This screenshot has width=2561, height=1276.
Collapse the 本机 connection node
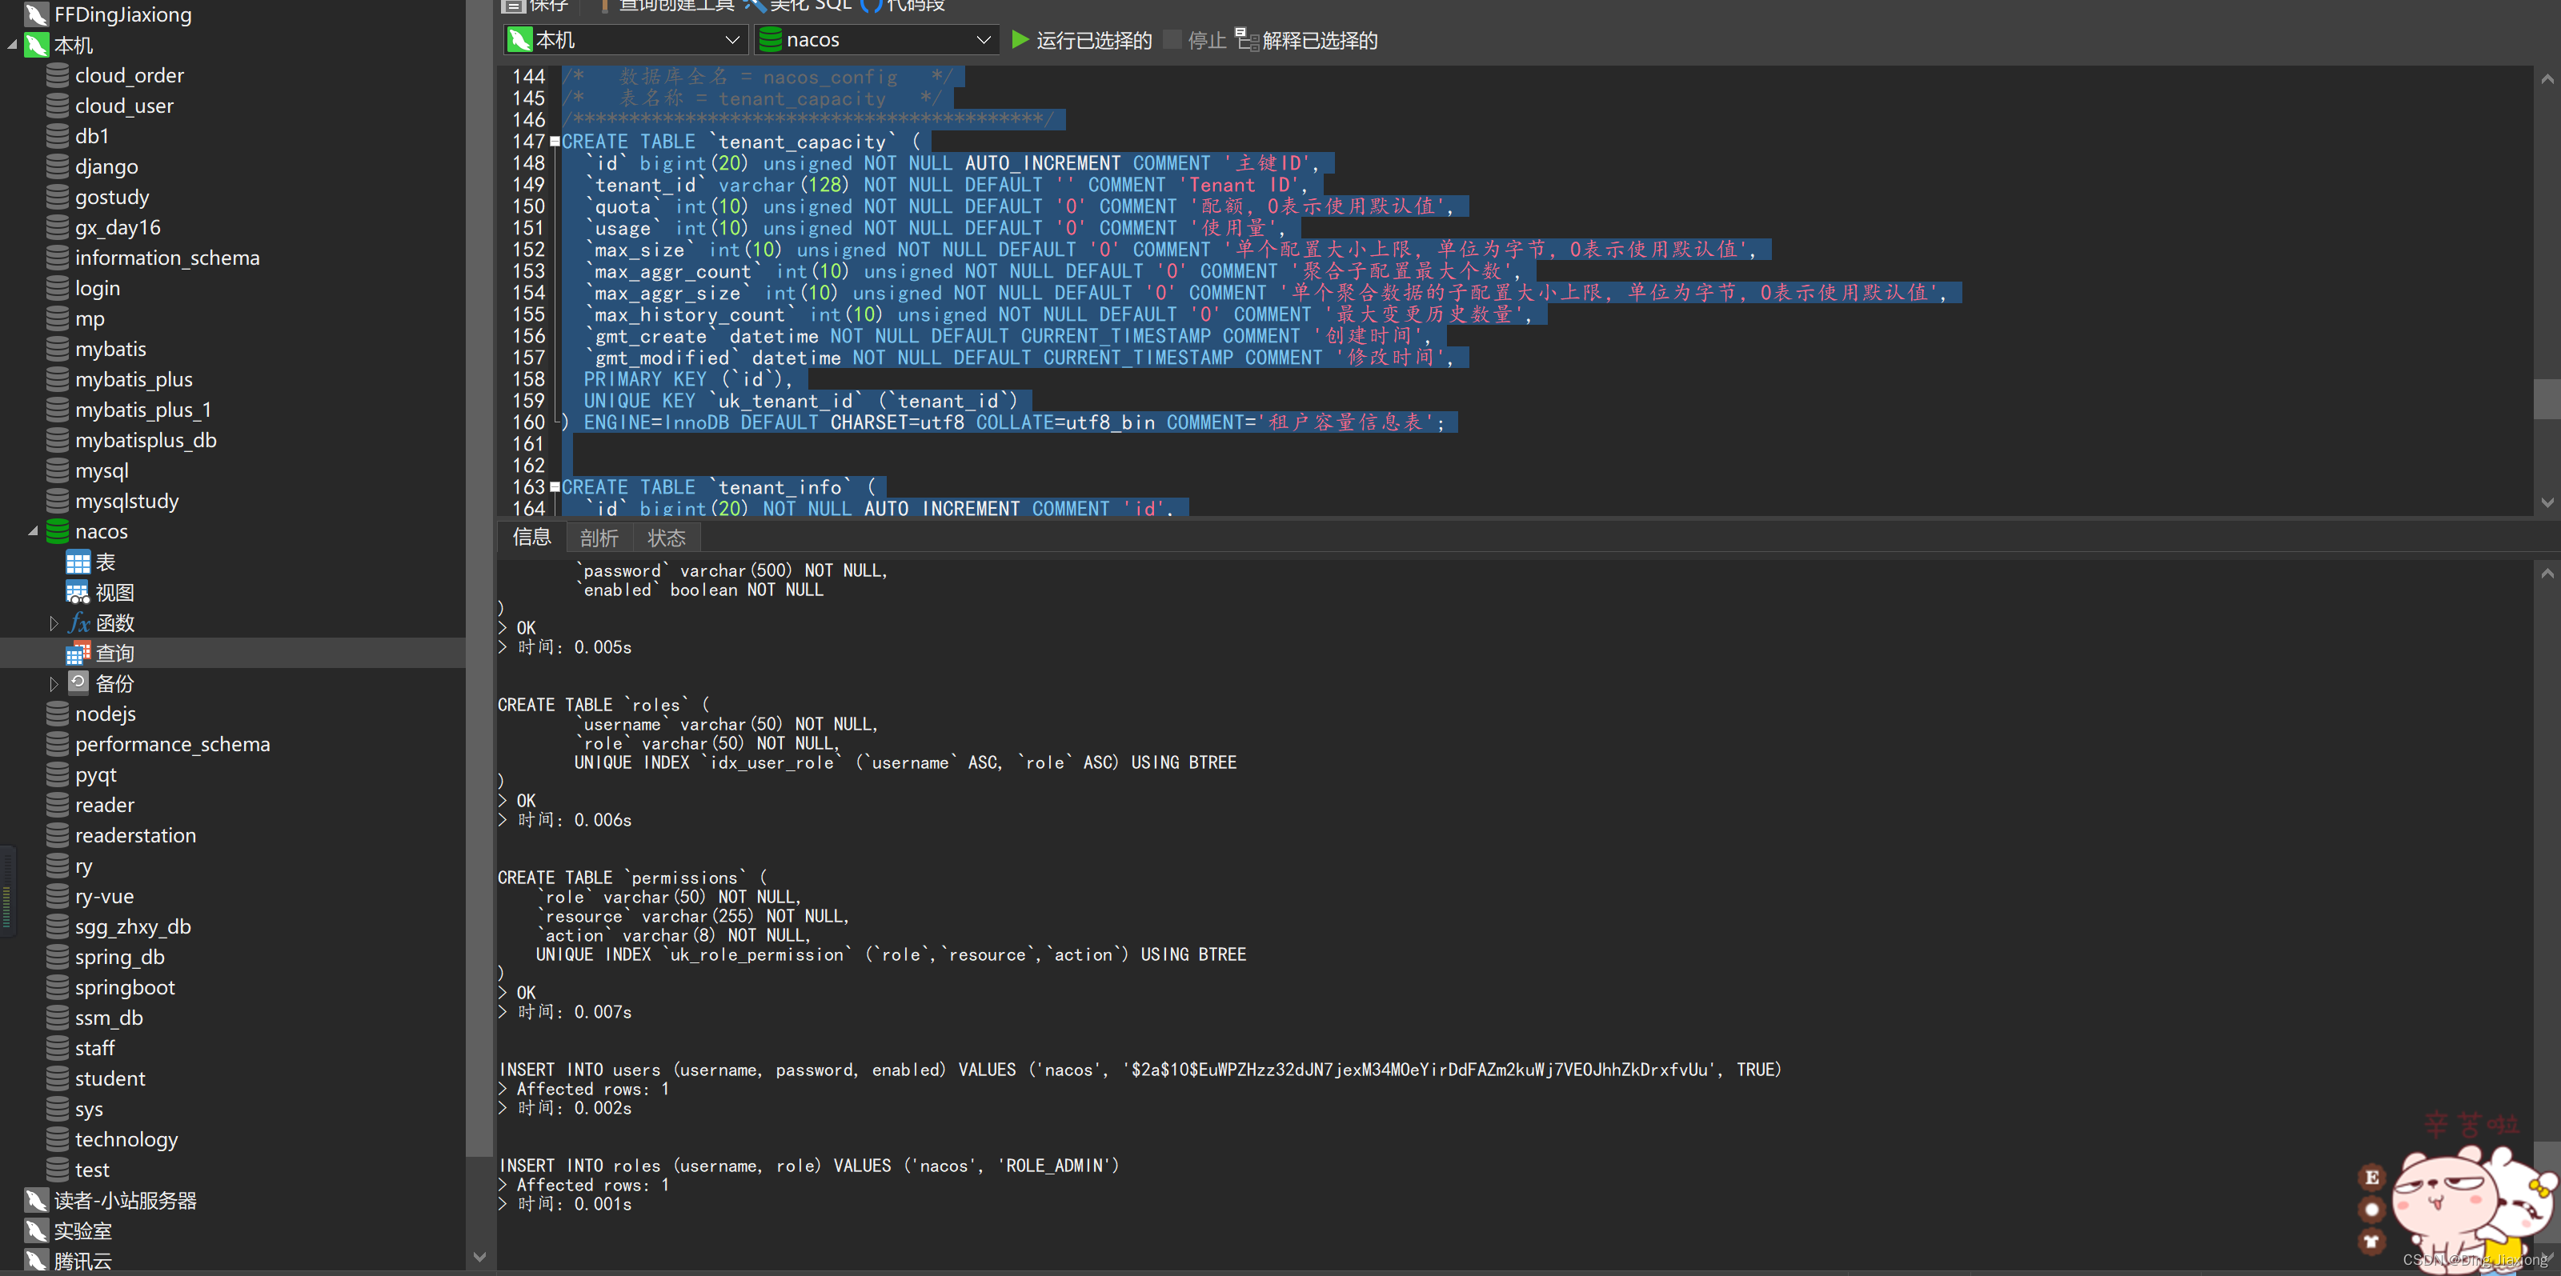(12, 45)
